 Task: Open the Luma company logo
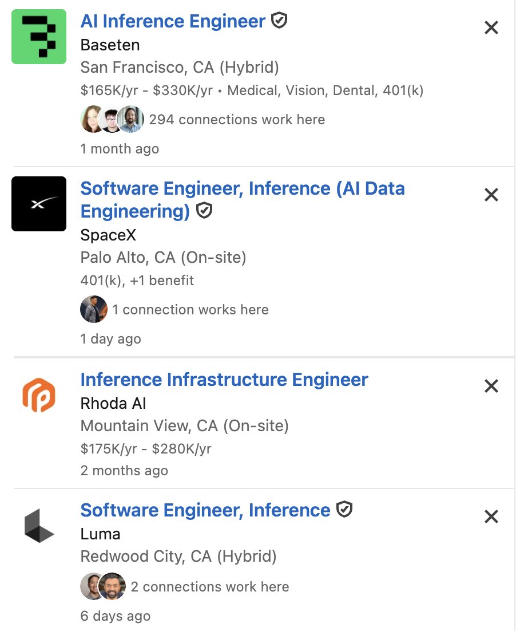39,526
